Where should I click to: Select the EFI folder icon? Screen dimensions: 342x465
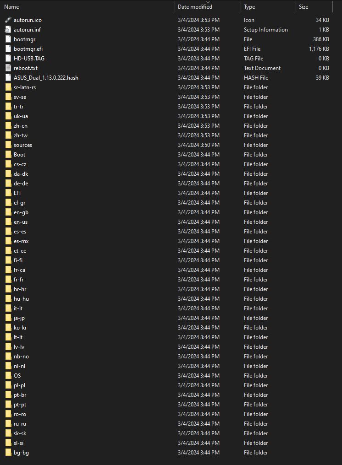point(8,193)
